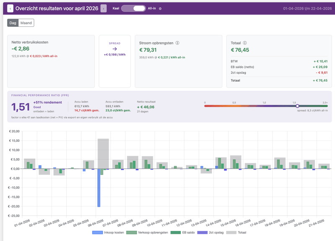
Task: Click the Accu ontladen 593,1 kWh value
Action: (113, 106)
